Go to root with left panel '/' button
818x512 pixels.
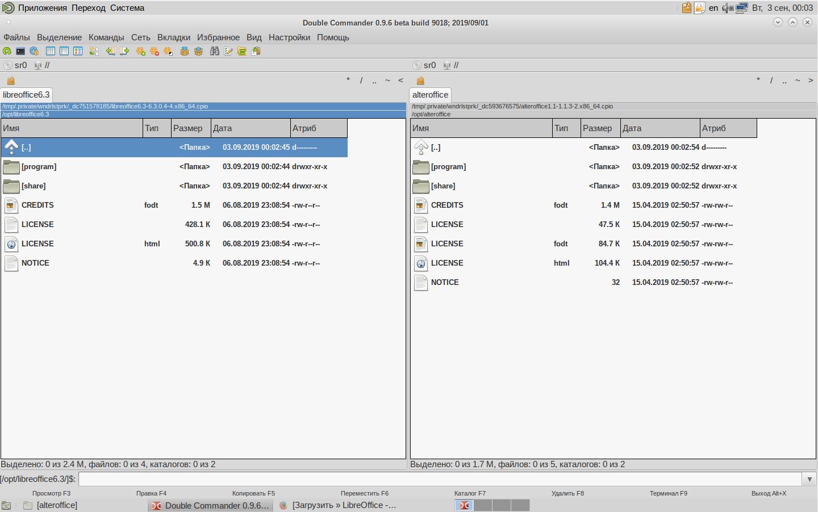(361, 81)
